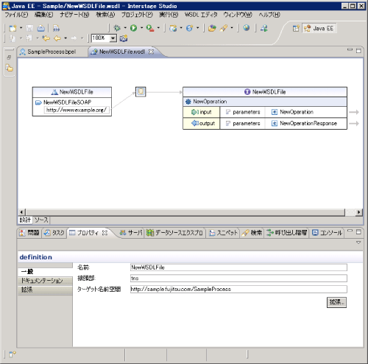Click the toolbar icon right of the globe
The image size is (368, 364).
(264, 28)
